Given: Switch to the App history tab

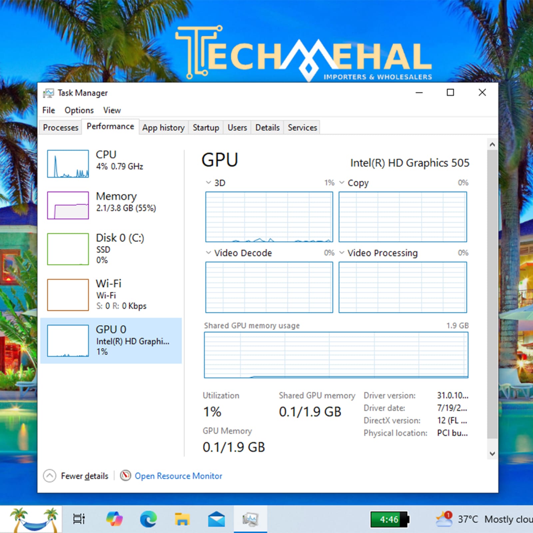Looking at the screenshot, I should tap(163, 128).
